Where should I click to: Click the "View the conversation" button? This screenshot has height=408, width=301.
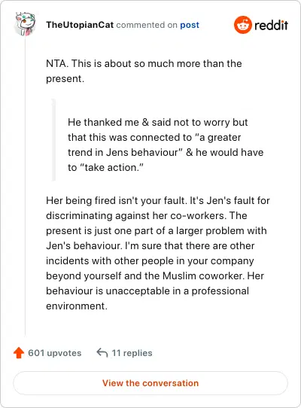pyautogui.click(x=150, y=383)
